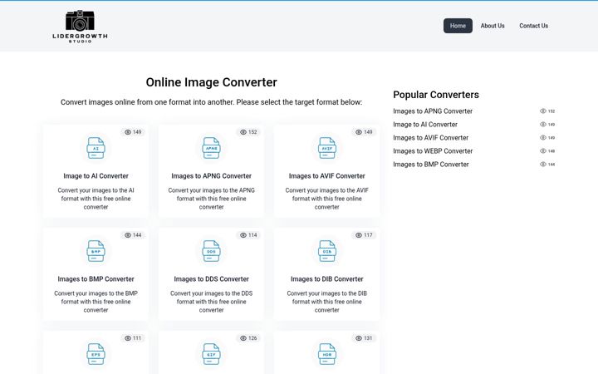This screenshot has height=374, width=598.
Task: Click the APNG card description text
Action: (211, 199)
